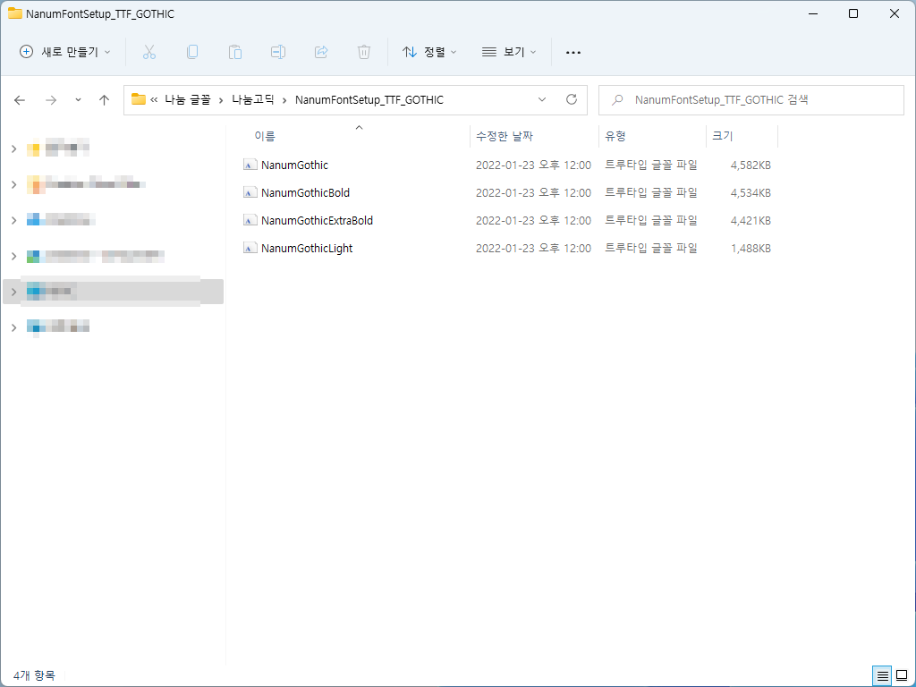Click the Delete trash can icon
This screenshot has width=916, height=687.
pyautogui.click(x=364, y=52)
